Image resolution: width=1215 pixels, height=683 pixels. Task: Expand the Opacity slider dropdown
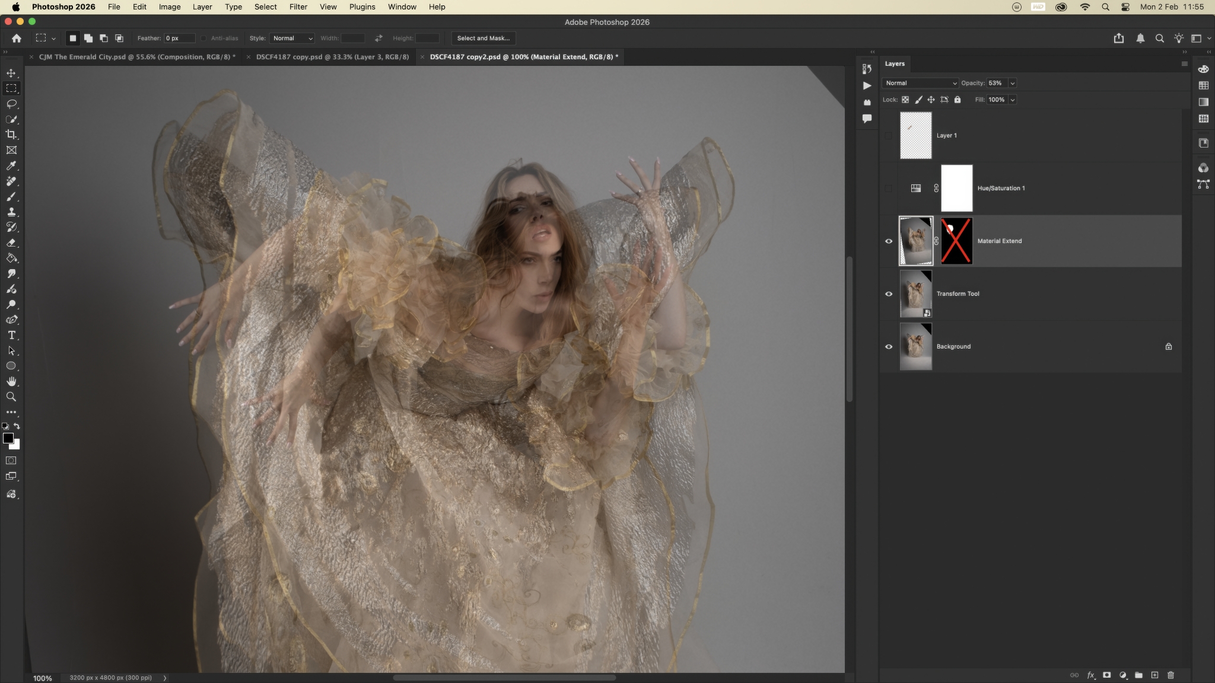point(1013,83)
